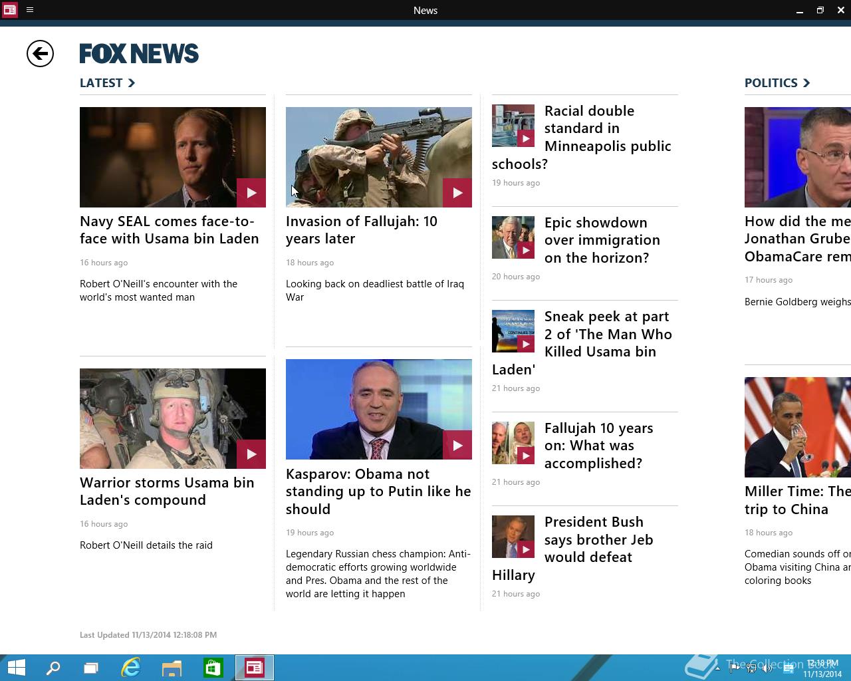This screenshot has width=851, height=681.
Task: Open Task View on the taskbar
Action: click(x=91, y=668)
